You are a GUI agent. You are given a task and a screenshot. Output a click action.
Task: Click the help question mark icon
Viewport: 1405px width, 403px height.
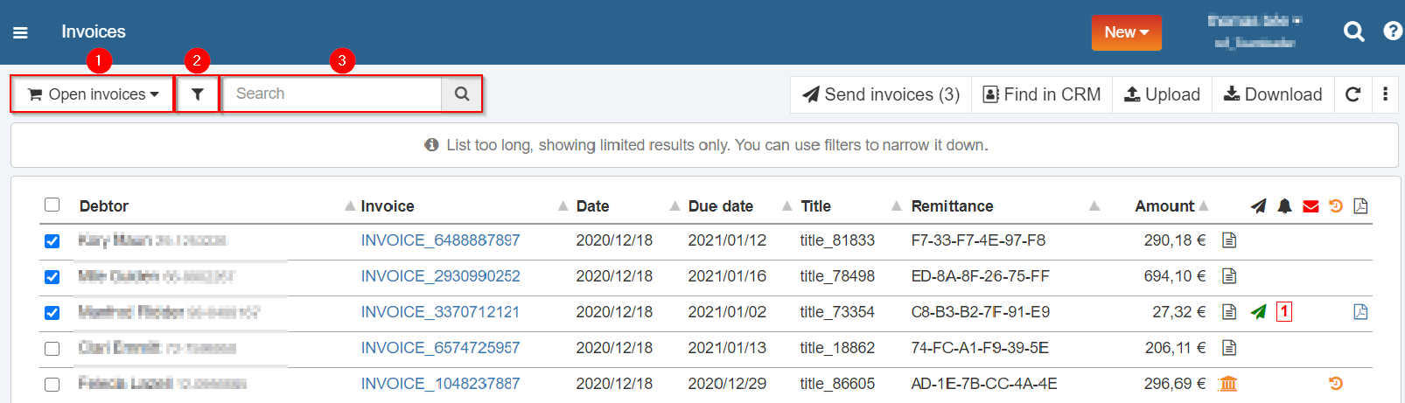(1392, 31)
